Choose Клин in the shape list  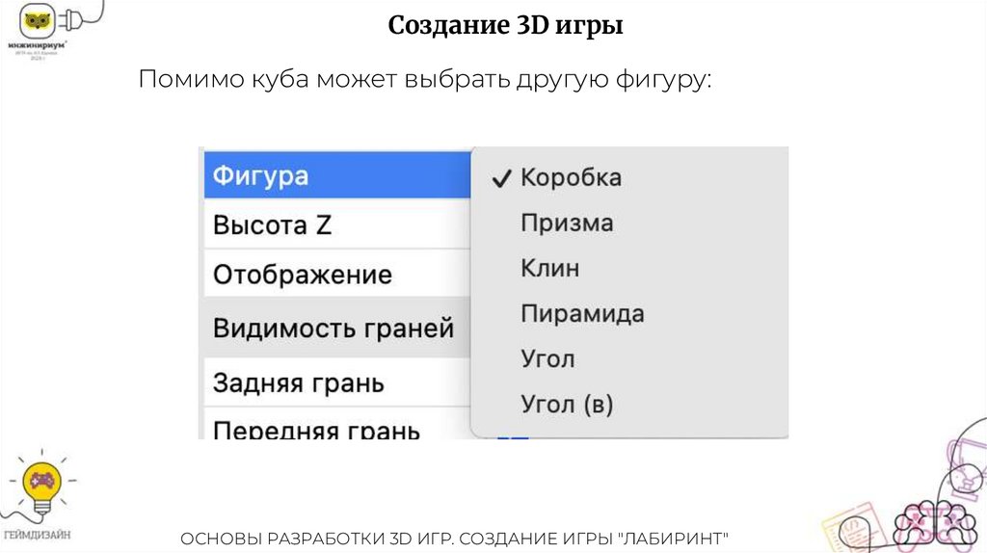pos(550,268)
